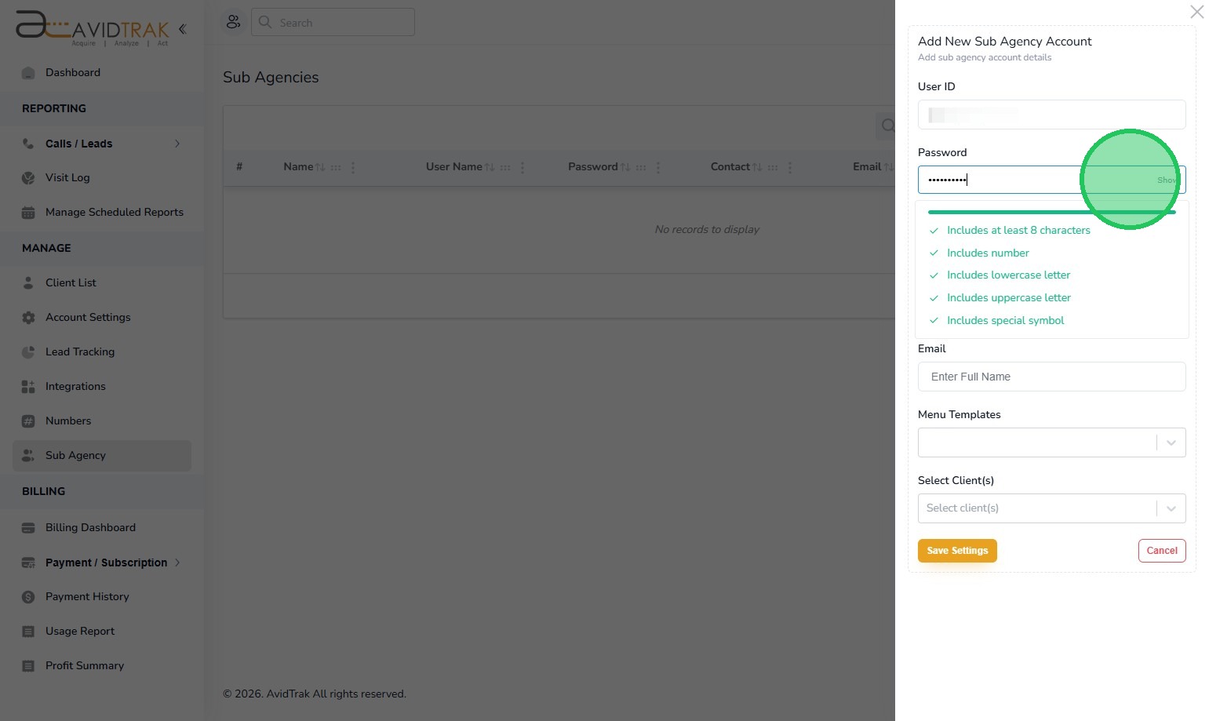Cancel adding the sub agency account

tap(1161, 551)
